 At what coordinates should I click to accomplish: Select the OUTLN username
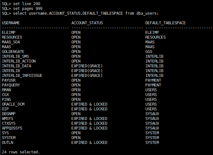pyautogui.click(x=8, y=143)
